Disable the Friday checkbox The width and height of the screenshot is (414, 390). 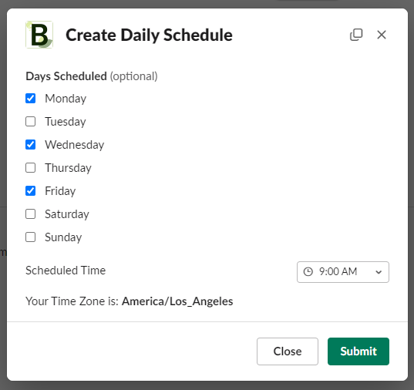[30, 191]
